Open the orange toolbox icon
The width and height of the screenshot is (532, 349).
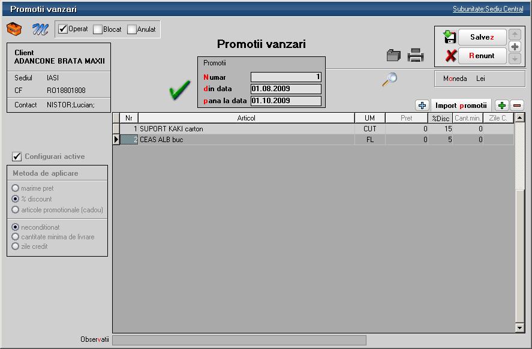(x=14, y=29)
